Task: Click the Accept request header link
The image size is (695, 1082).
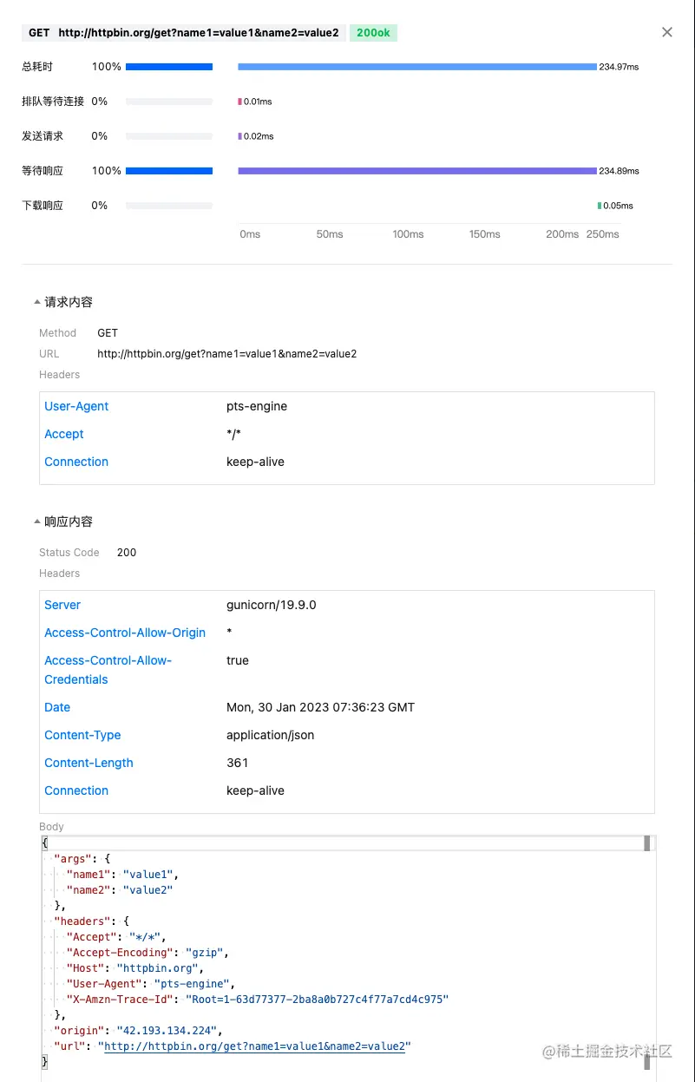Action: (63, 434)
